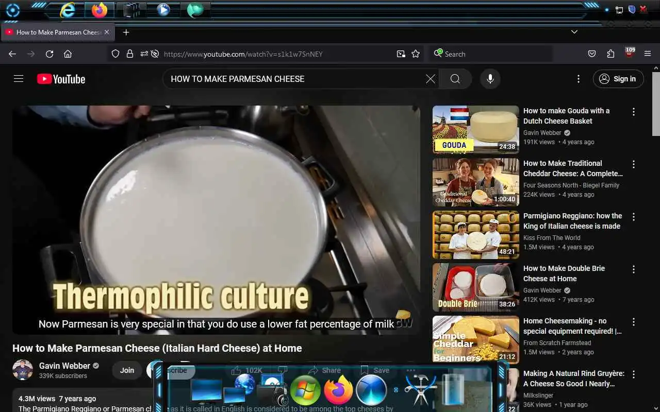Viewport: 660px width, 412px height.
Task: Like the video (102K)
Action: [x=246, y=370]
